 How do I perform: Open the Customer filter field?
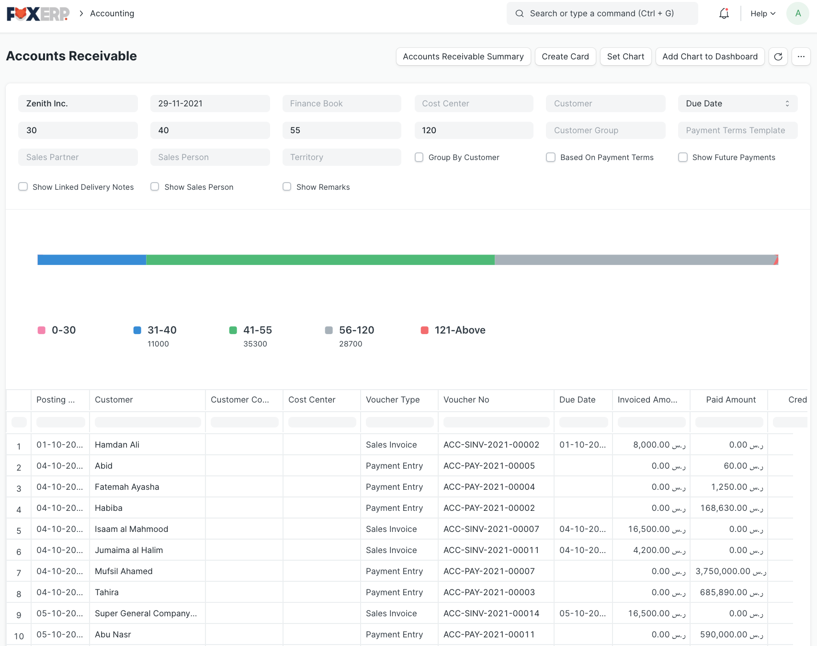tap(605, 104)
